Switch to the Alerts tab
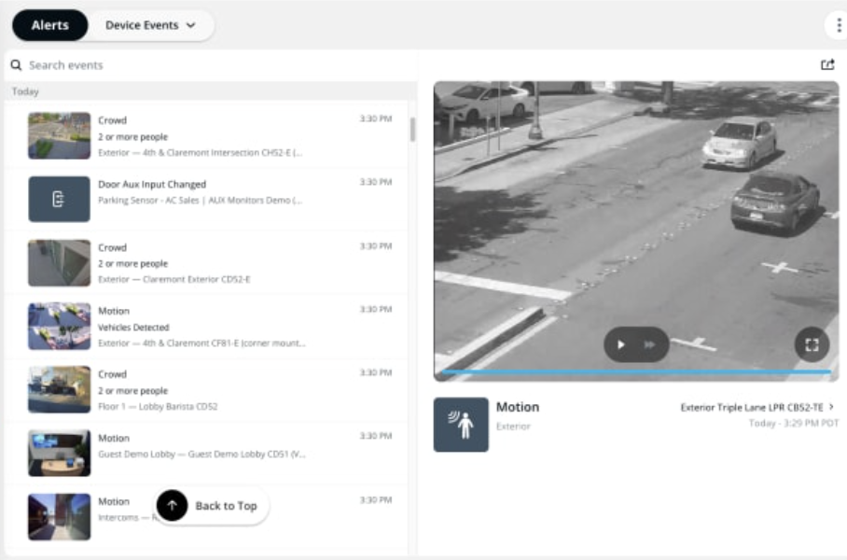The image size is (847, 560). point(49,25)
